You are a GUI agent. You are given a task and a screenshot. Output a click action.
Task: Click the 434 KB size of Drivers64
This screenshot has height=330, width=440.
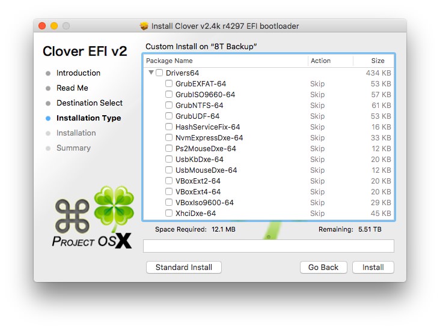pyautogui.click(x=378, y=73)
